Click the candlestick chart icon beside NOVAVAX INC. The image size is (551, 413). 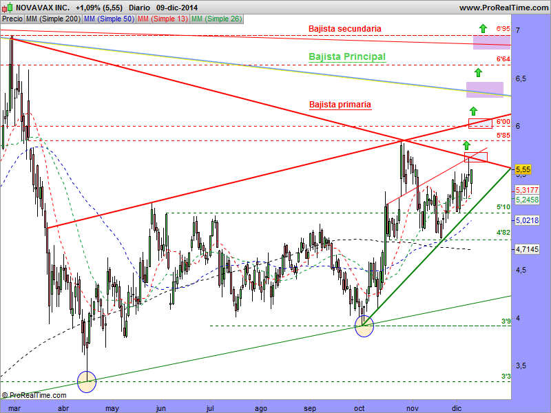[x=8, y=8]
